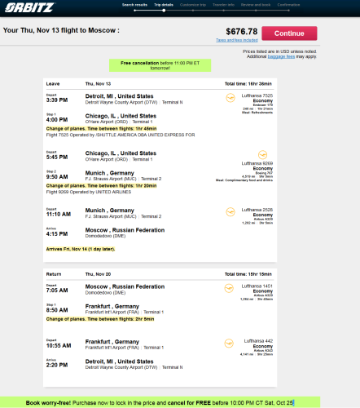This screenshot has height=408, width=360.
Task: Click the Trip details progress marker dot
Action: coord(164,11)
